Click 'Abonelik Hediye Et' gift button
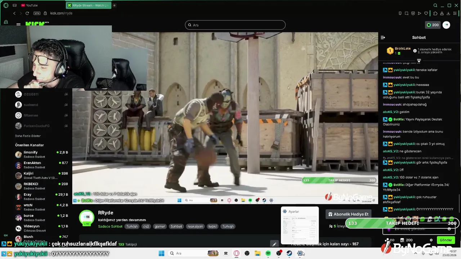This screenshot has width=461, height=259. pyautogui.click(x=348, y=214)
